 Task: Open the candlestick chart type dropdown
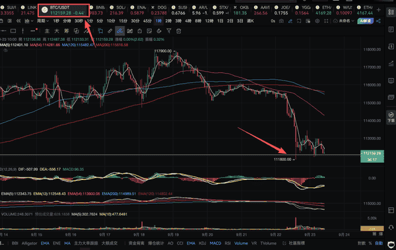click(28, 21)
